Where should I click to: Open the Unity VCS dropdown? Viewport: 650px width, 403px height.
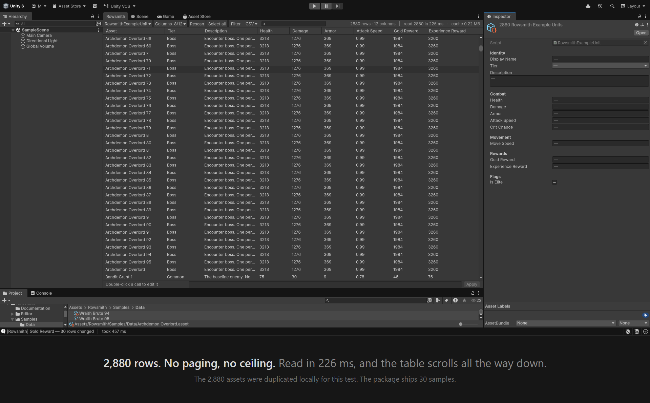click(119, 6)
